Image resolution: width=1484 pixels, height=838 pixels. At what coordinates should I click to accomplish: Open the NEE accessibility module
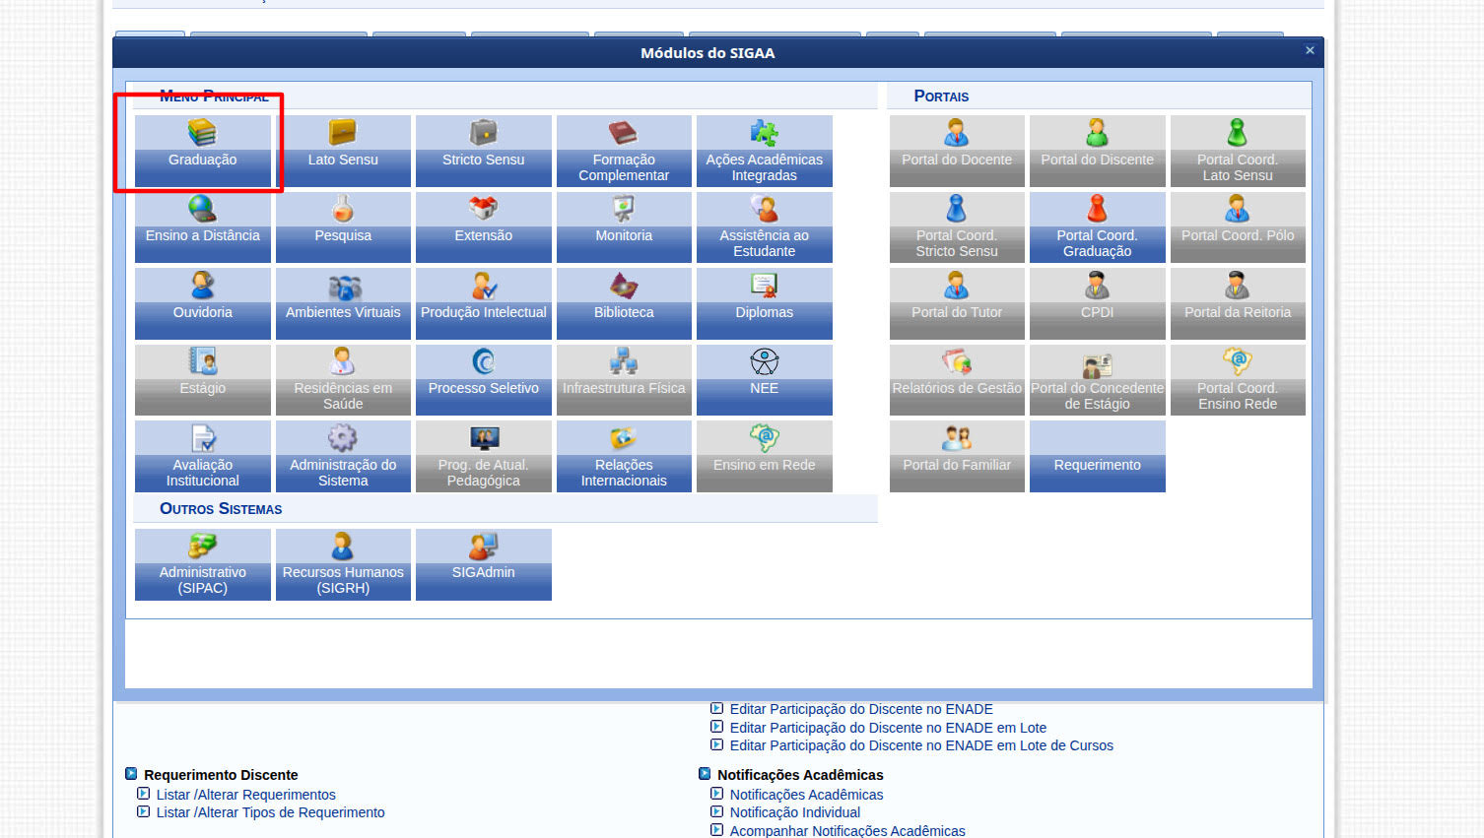coord(764,379)
